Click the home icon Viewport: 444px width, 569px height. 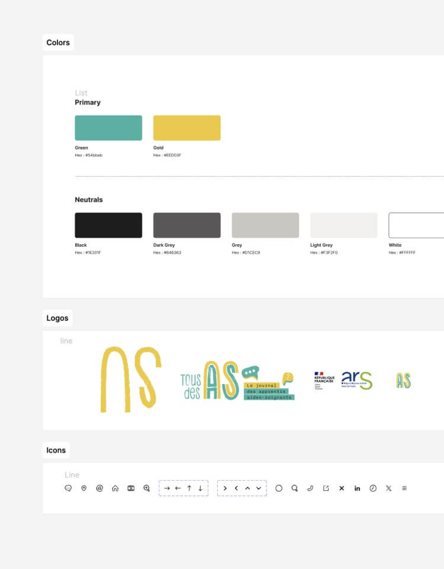pyautogui.click(x=115, y=488)
